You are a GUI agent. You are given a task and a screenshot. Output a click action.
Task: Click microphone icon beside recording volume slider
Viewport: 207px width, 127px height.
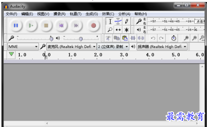(x=11, y=38)
